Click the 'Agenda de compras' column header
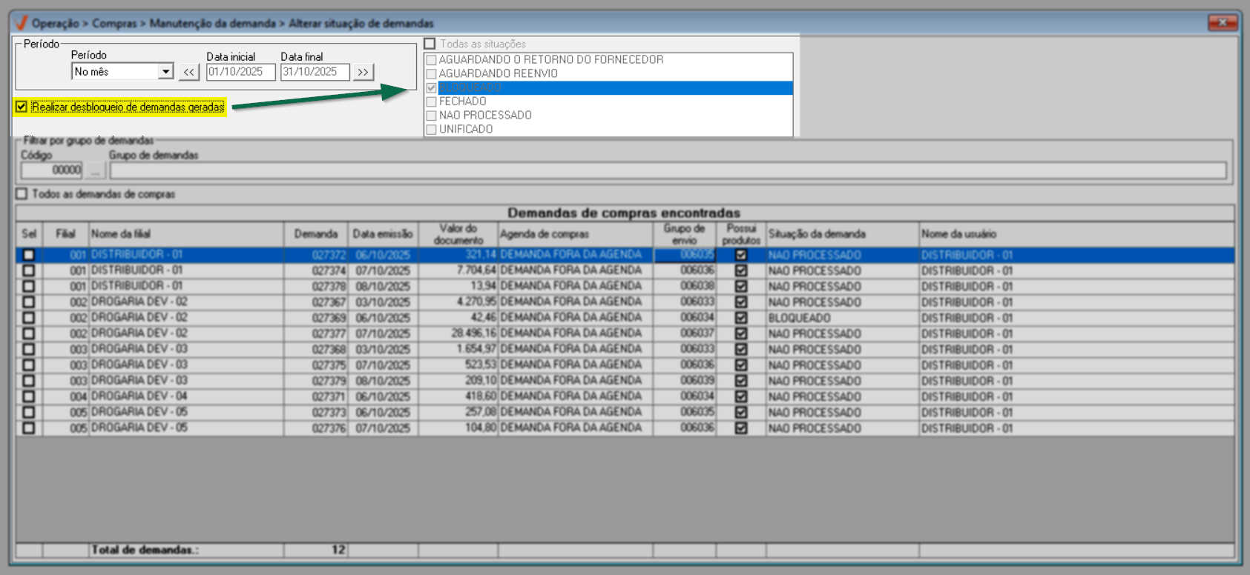This screenshot has height=575, width=1250. coord(576,234)
